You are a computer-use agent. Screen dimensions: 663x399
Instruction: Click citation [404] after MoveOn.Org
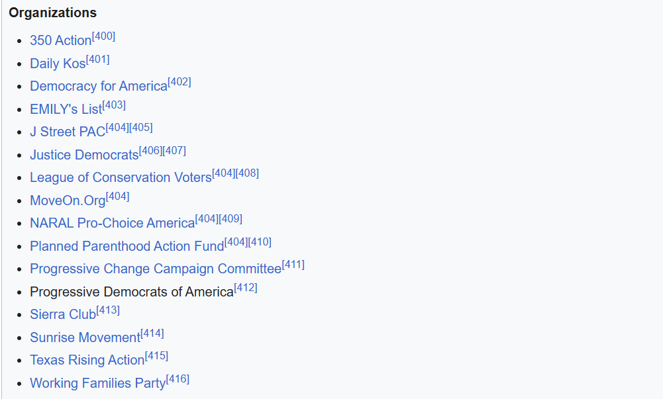[117, 197]
